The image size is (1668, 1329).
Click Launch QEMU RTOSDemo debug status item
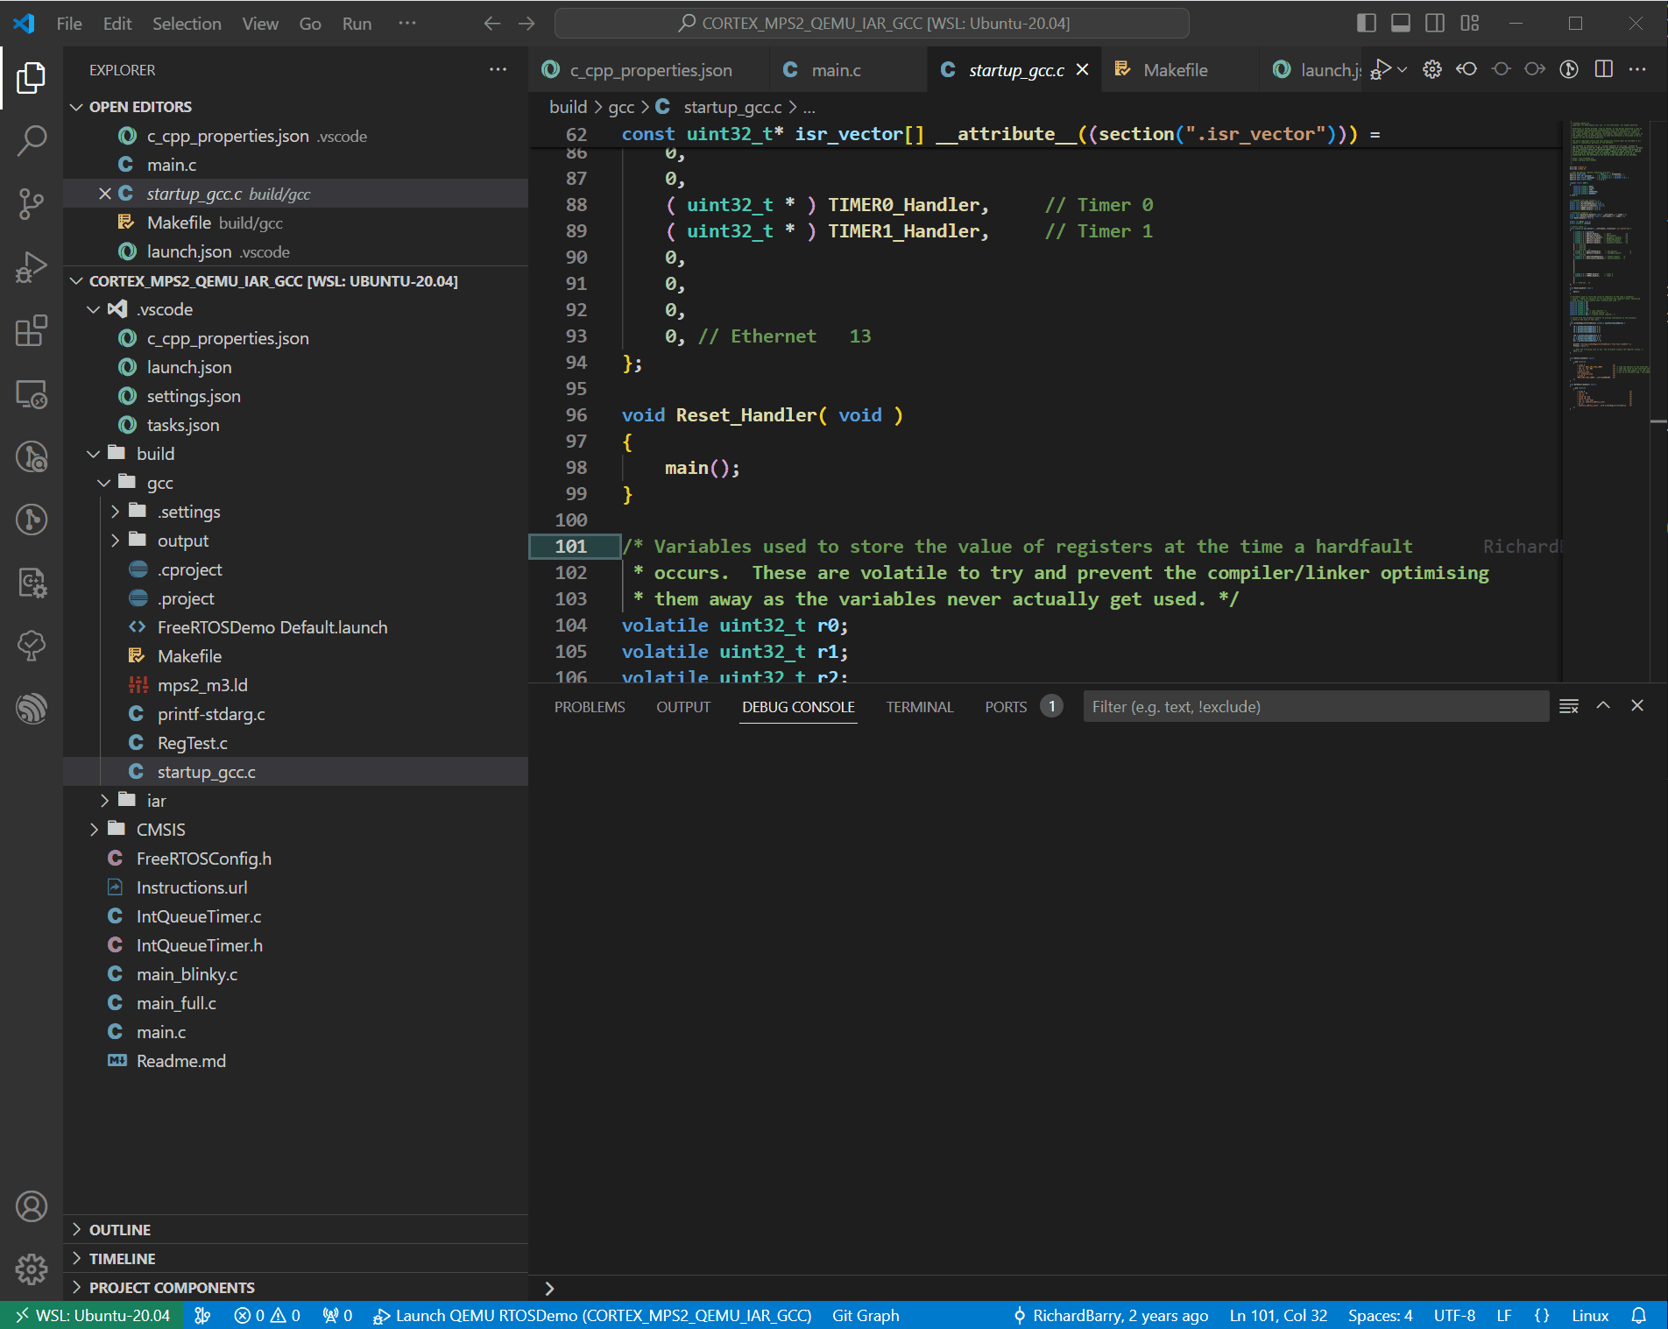(592, 1315)
